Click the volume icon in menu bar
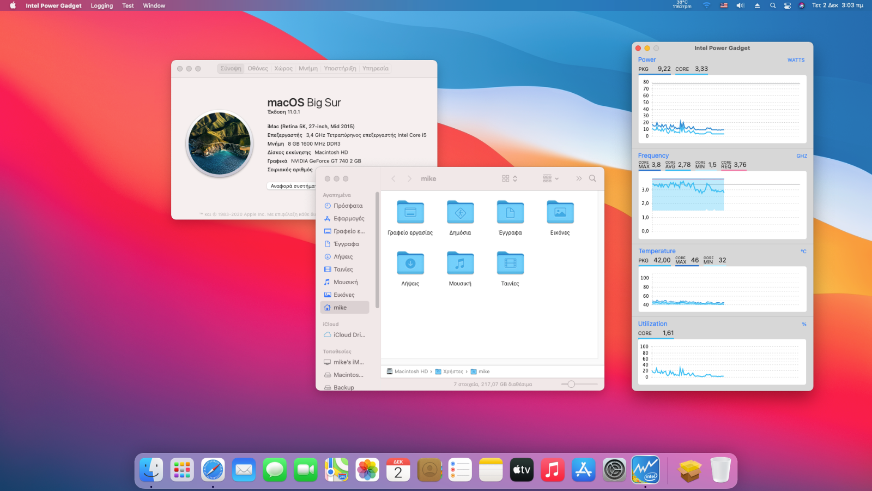The image size is (872, 491). 740,5
